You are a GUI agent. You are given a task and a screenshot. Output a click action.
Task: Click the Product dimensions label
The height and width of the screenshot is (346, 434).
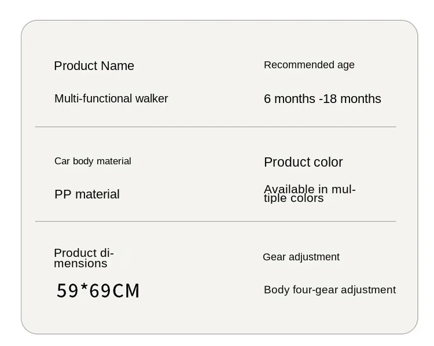tap(84, 258)
